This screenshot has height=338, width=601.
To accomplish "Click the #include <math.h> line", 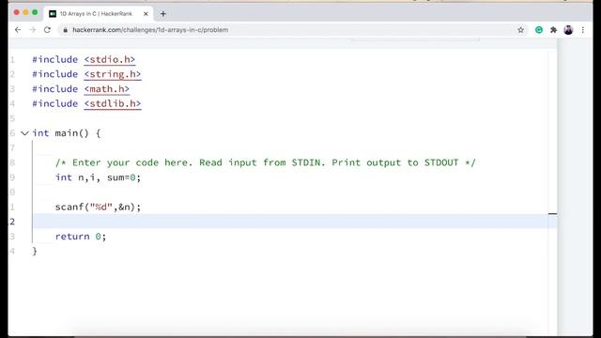I will pyautogui.click(x=81, y=89).
